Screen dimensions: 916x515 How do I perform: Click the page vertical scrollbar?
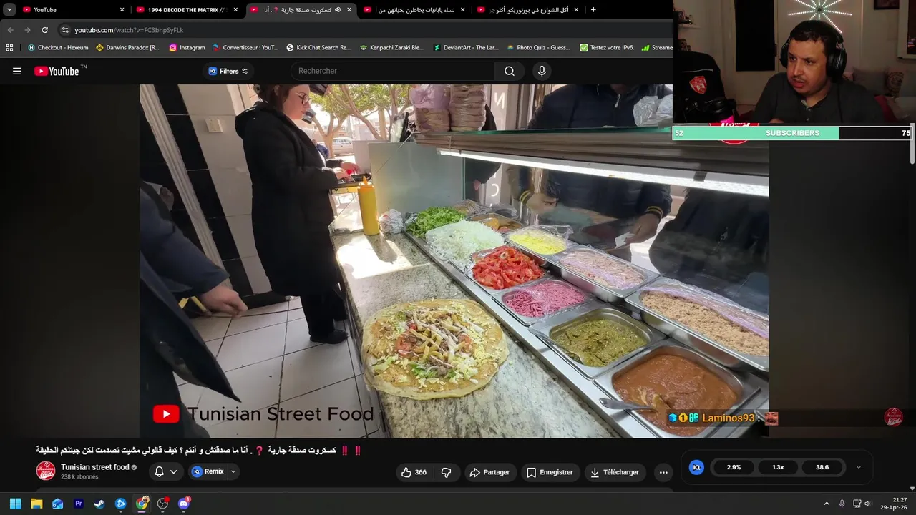[x=912, y=143]
